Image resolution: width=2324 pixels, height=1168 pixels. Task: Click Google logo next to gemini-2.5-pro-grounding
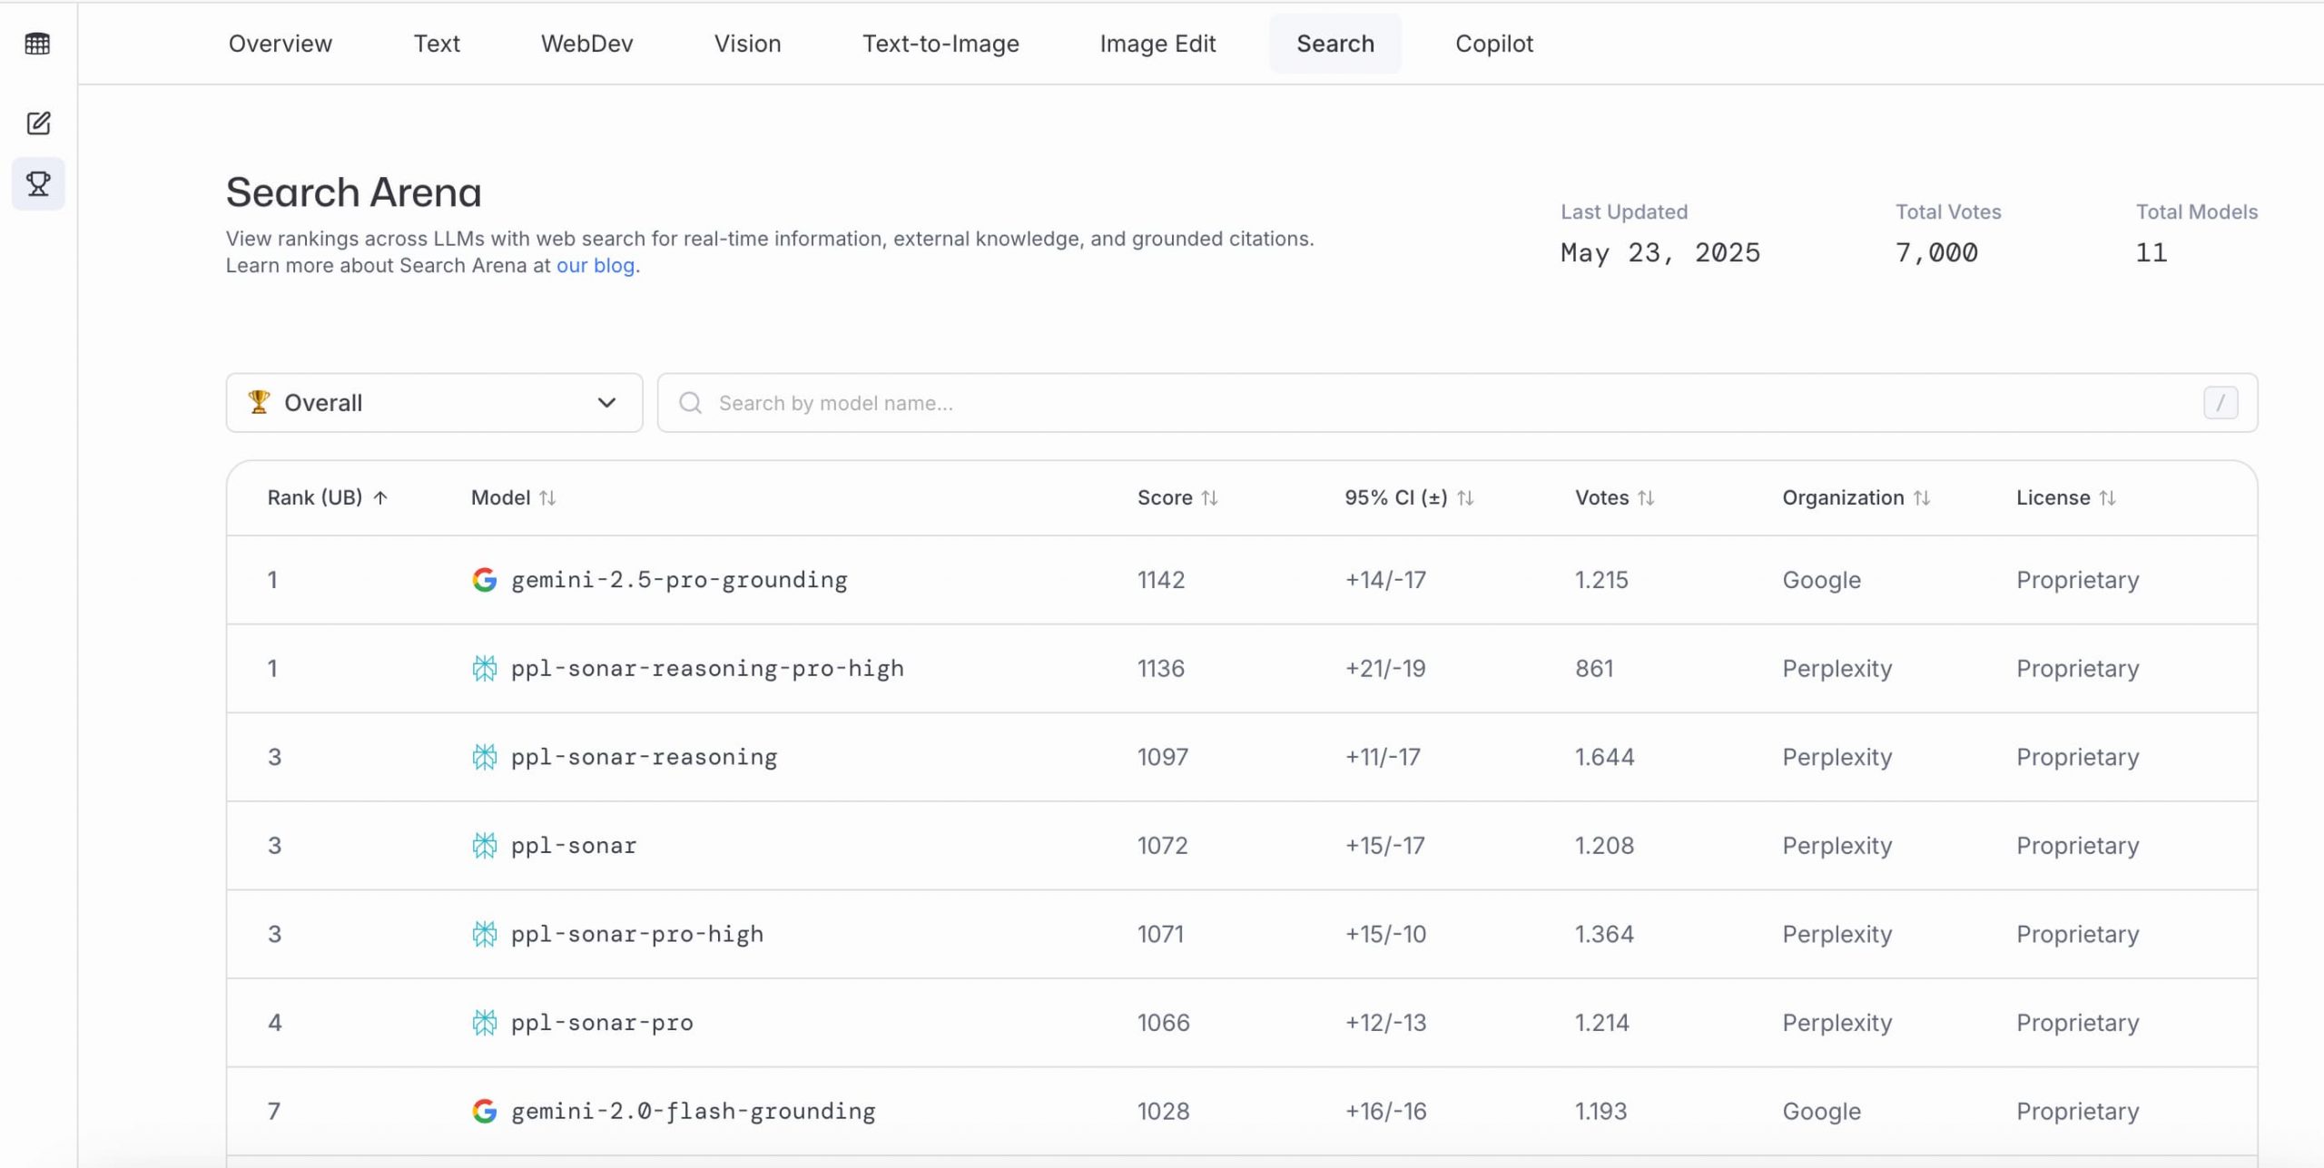click(485, 580)
